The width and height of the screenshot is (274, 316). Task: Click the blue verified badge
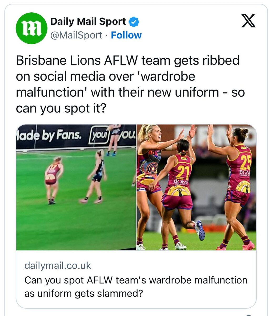click(134, 22)
